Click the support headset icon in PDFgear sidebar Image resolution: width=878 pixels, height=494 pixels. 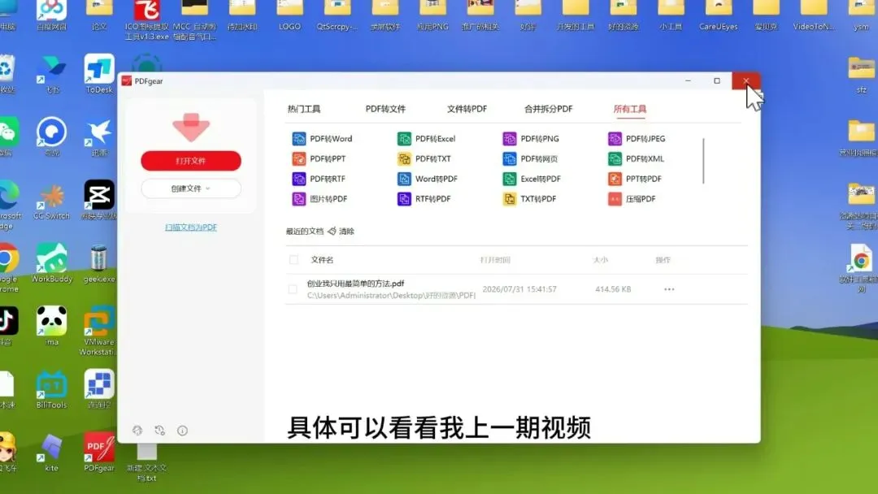137,431
